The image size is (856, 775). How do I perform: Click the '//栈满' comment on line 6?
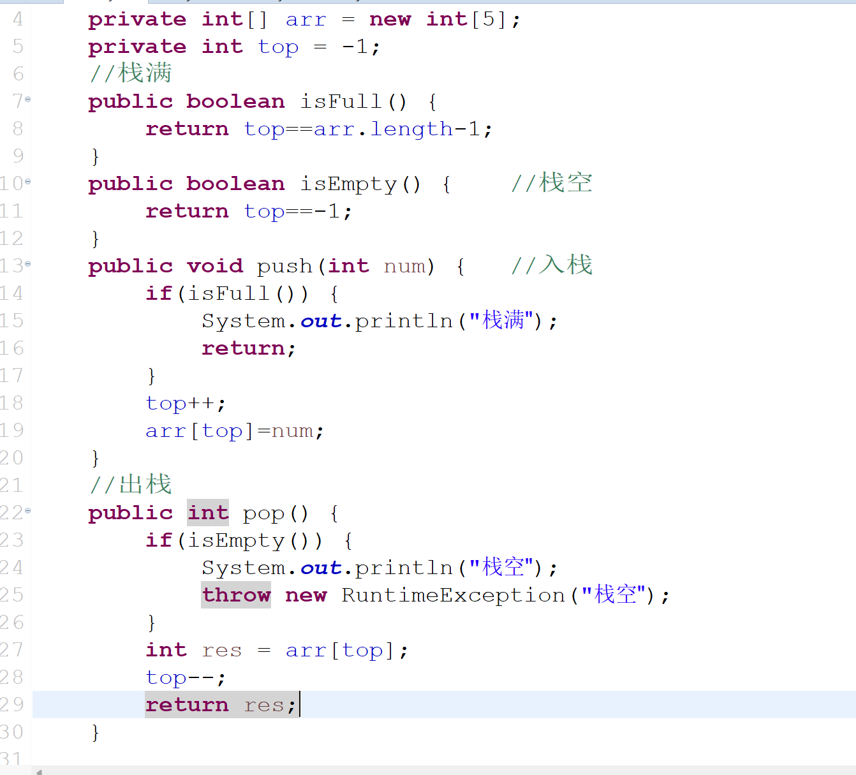131,73
